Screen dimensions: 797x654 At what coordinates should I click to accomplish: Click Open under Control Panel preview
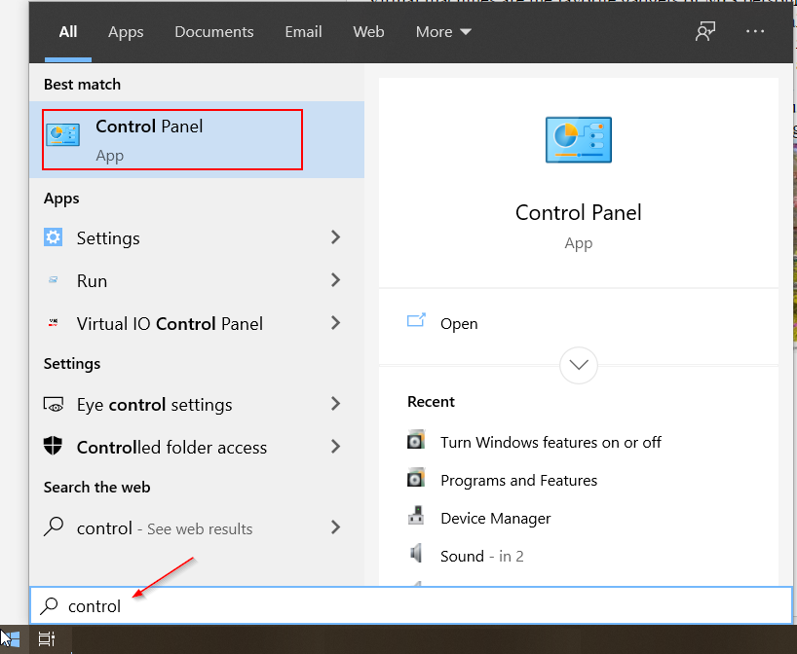point(459,323)
